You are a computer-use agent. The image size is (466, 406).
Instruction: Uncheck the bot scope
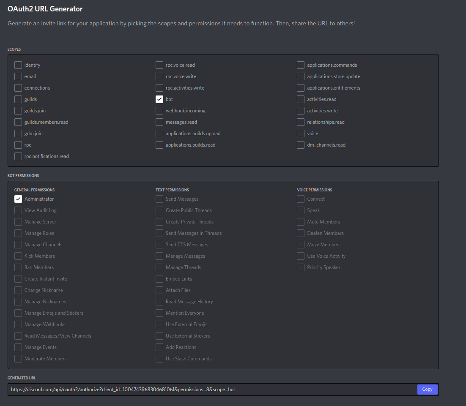159,99
